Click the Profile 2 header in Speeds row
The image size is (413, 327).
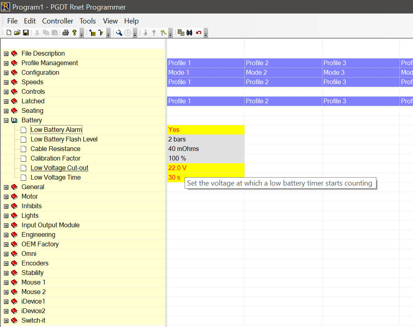tap(282, 82)
